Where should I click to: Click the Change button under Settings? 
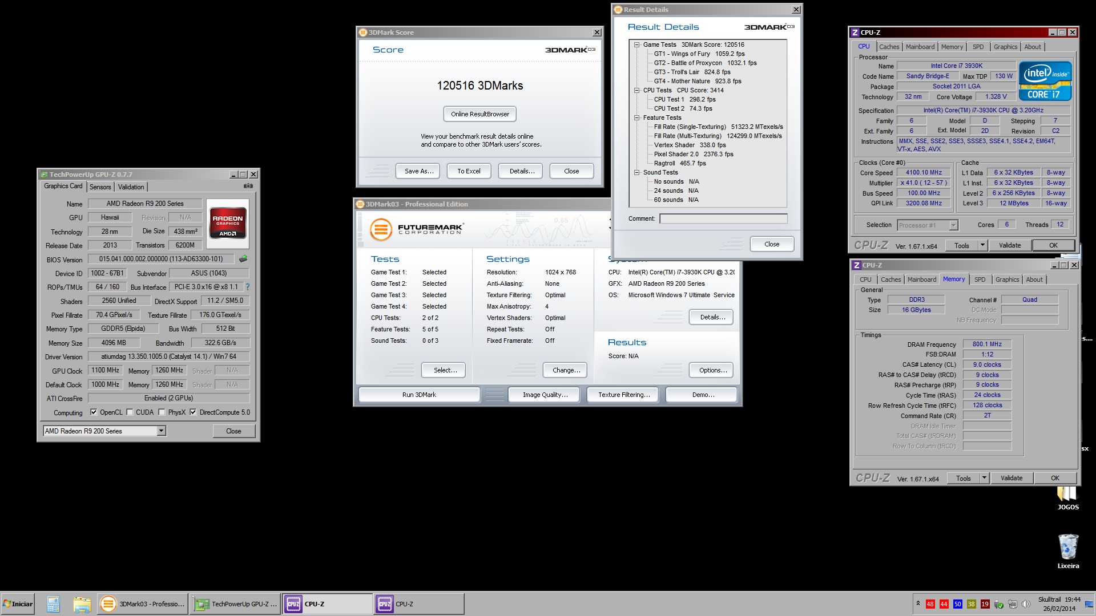(x=566, y=370)
